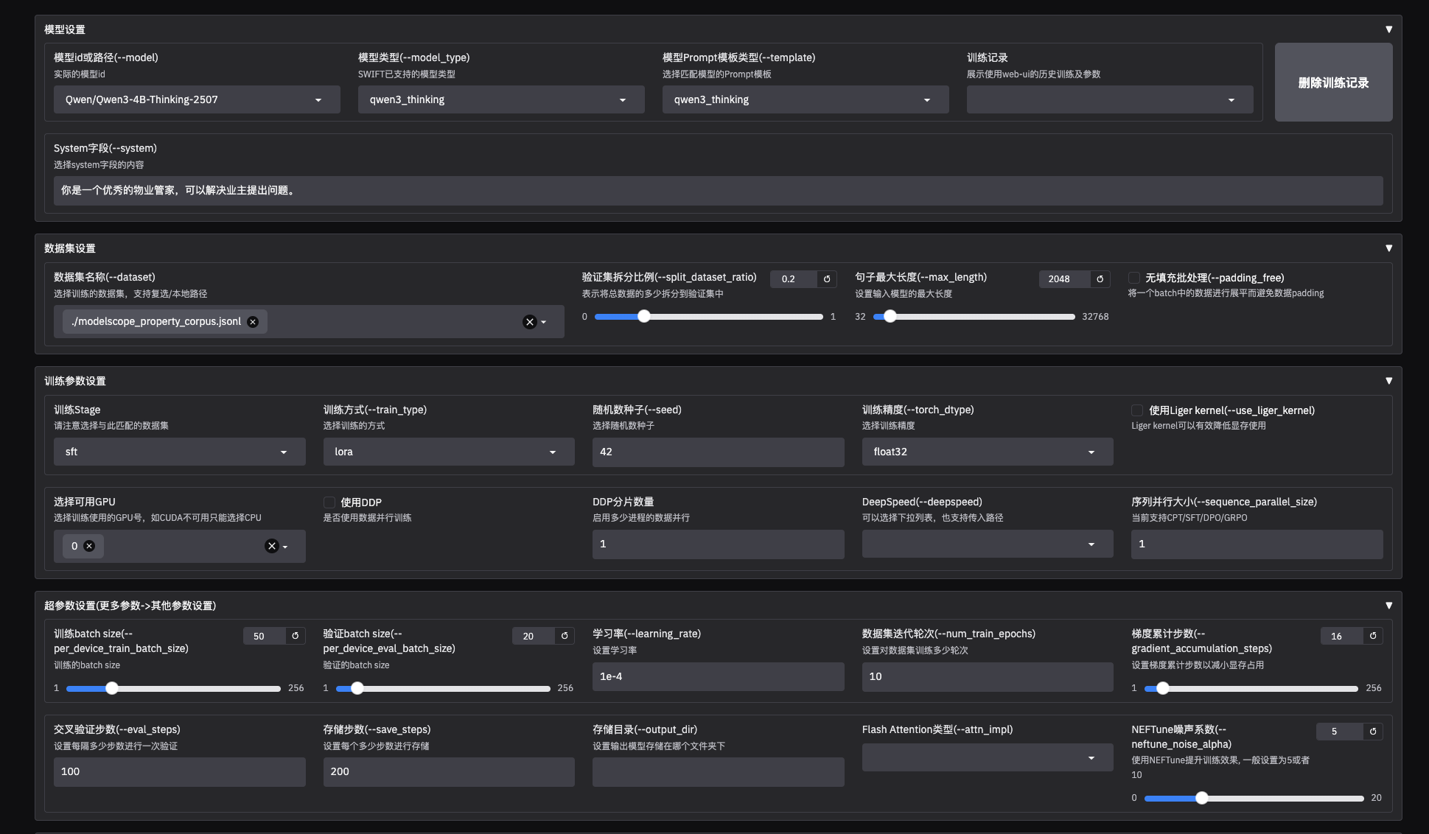Viewport: 1429px width, 834px height.
Task: Clear all selected datasets
Action: [x=529, y=322]
